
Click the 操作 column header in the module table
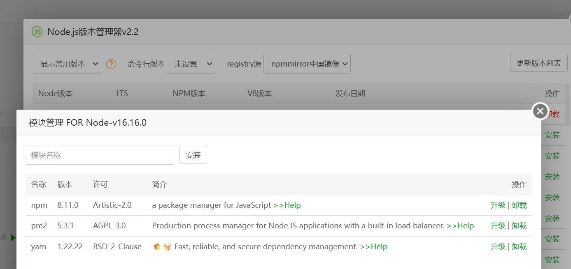point(519,184)
